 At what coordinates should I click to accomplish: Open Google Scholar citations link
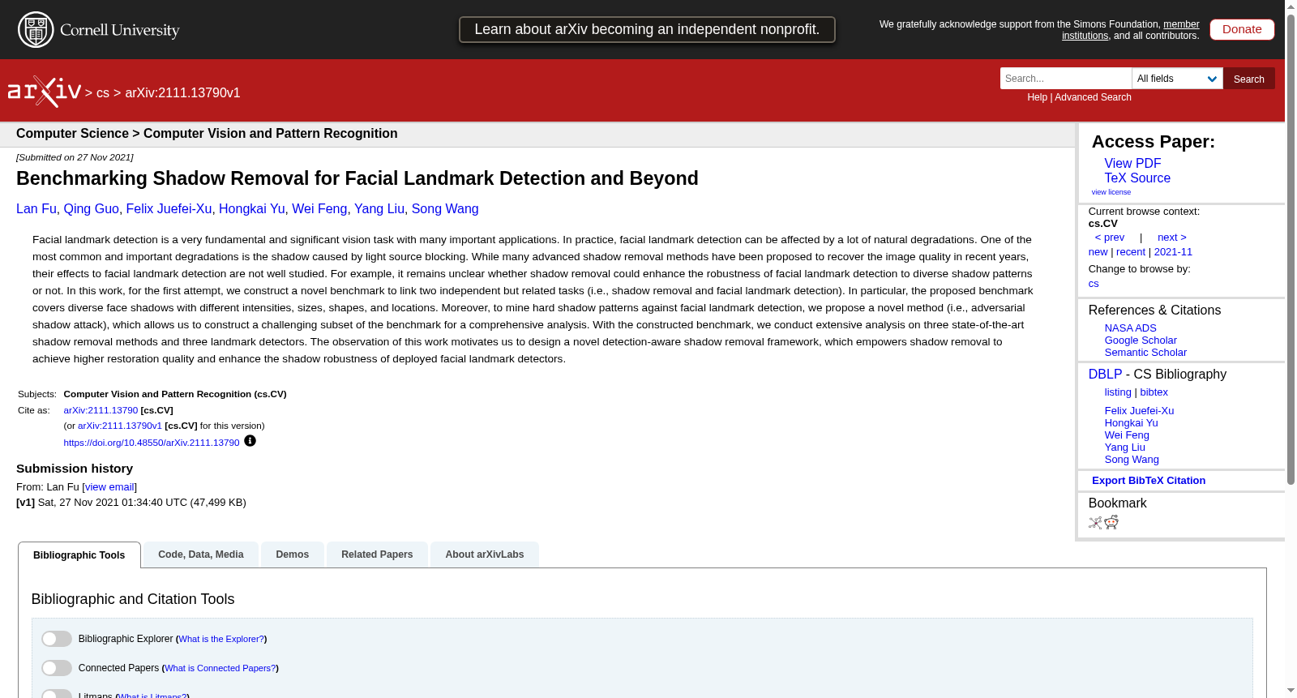click(x=1141, y=340)
